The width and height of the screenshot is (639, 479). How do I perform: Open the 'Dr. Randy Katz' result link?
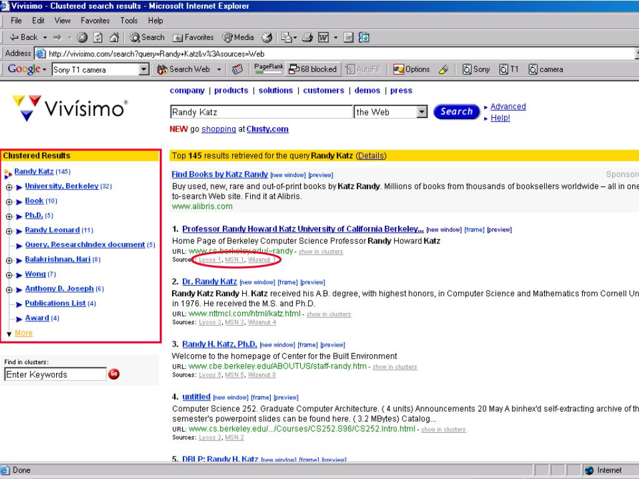click(x=210, y=281)
